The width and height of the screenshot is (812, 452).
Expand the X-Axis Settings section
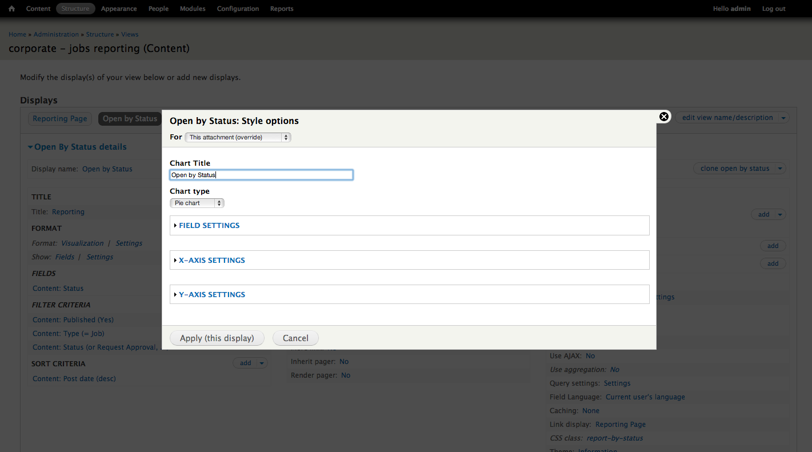pyautogui.click(x=211, y=261)
